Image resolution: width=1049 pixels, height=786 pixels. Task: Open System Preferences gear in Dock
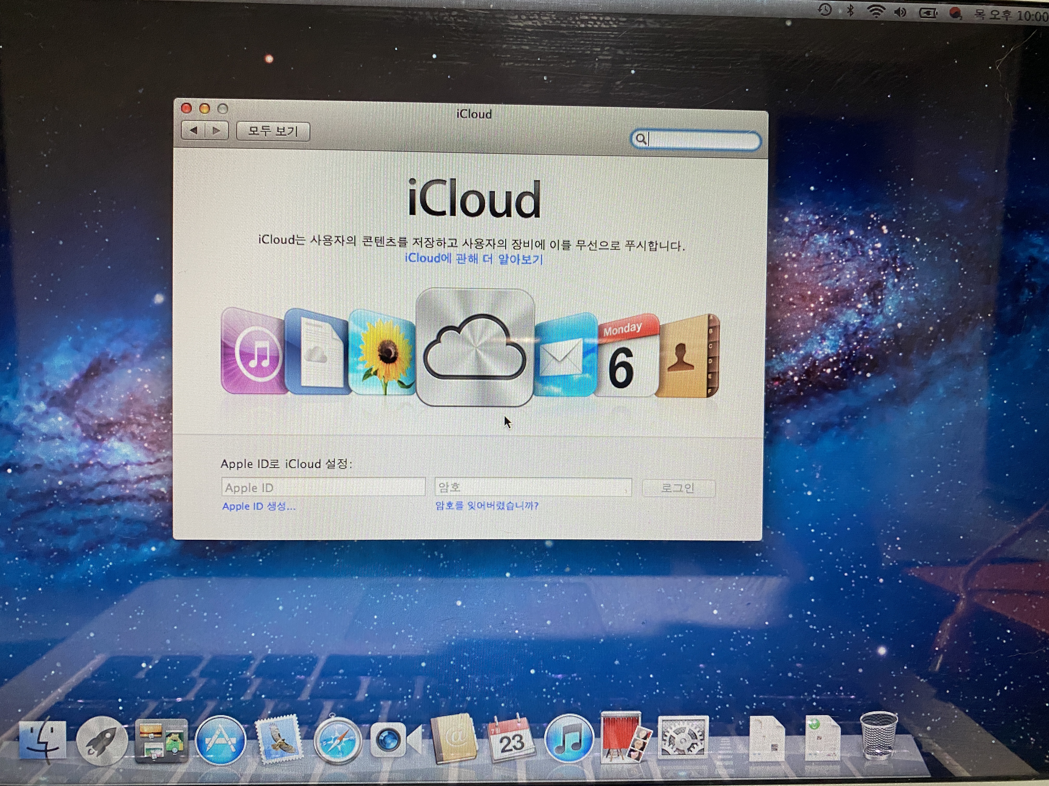pyautogui.click(x=683, y=738)
